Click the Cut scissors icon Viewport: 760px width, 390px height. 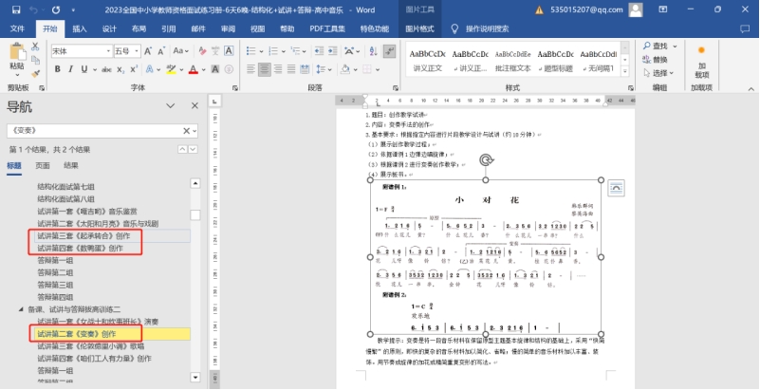click(x=37, y=47)
